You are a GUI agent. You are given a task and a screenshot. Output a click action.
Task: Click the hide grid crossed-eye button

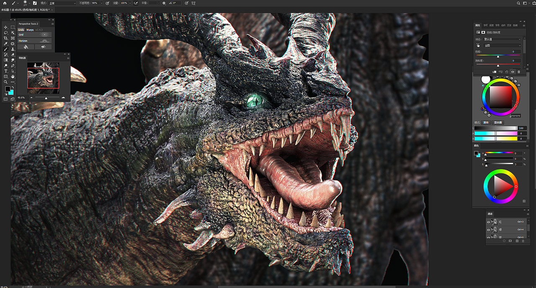(x=43, y=47)
